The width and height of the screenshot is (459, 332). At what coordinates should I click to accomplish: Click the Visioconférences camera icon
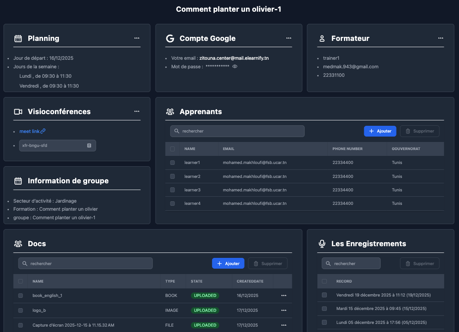pos(18,112)
